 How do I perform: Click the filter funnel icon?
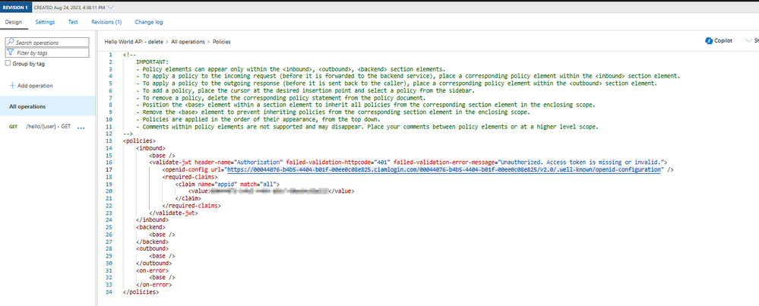[x=10, y=52]
